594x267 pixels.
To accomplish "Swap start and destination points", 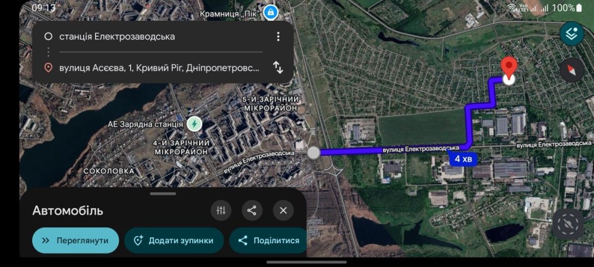I will pyautogui.click(x=278, y=67).
